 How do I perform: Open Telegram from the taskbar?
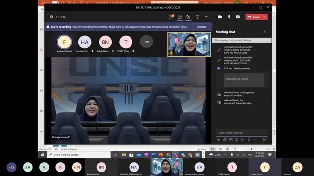pos(183,154)
